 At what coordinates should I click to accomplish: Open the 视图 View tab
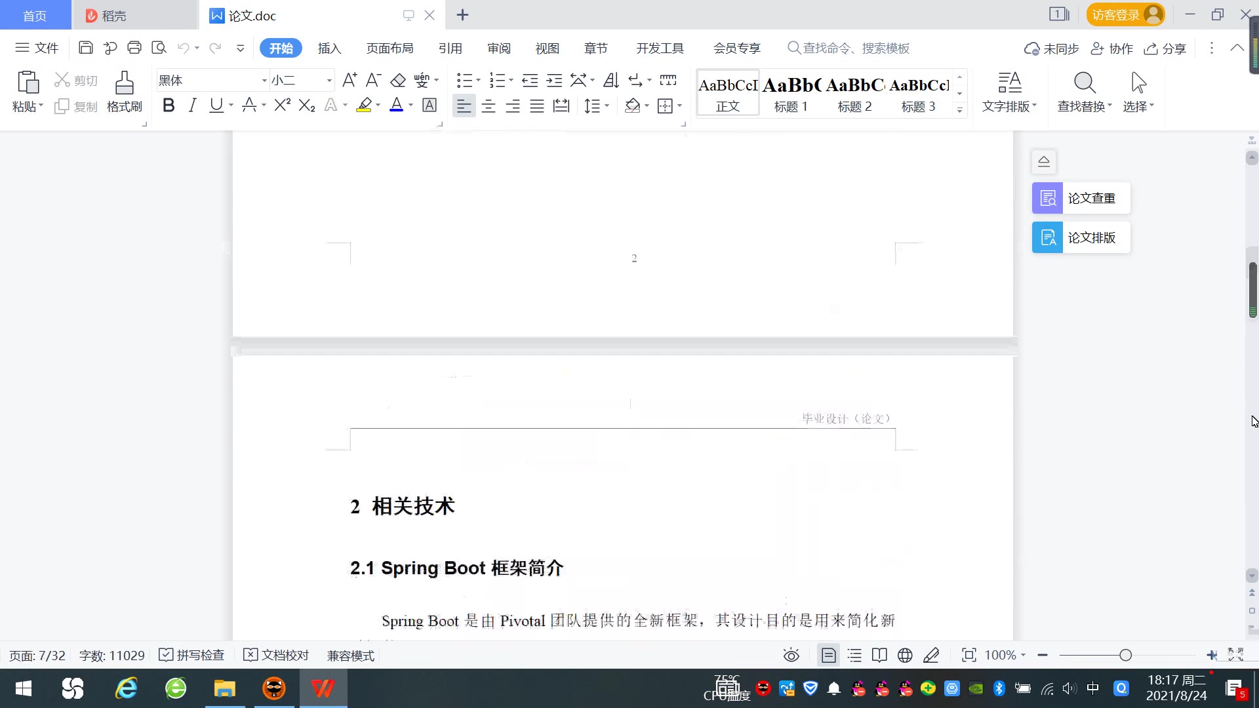coord(547,48)
